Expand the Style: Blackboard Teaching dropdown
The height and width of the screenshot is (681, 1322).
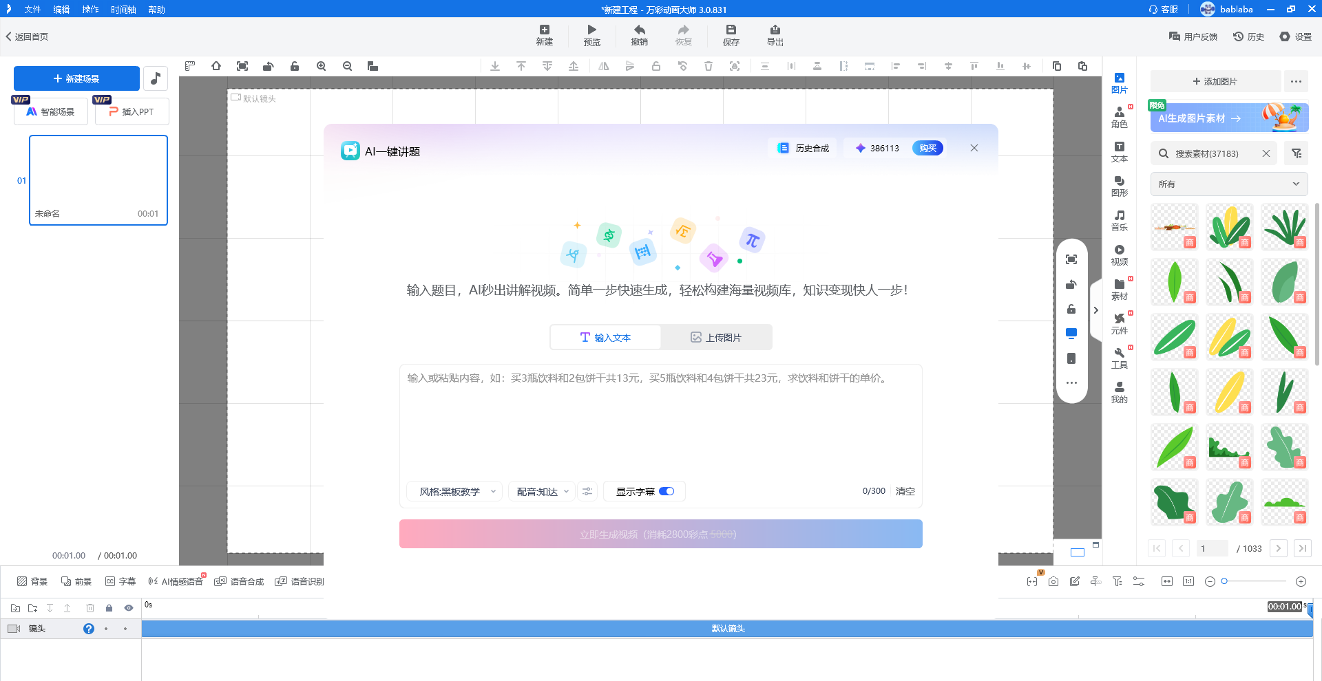point(457,491)
